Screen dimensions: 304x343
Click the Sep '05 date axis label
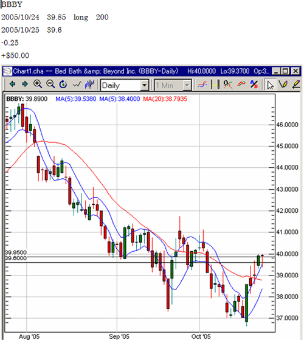119,337
